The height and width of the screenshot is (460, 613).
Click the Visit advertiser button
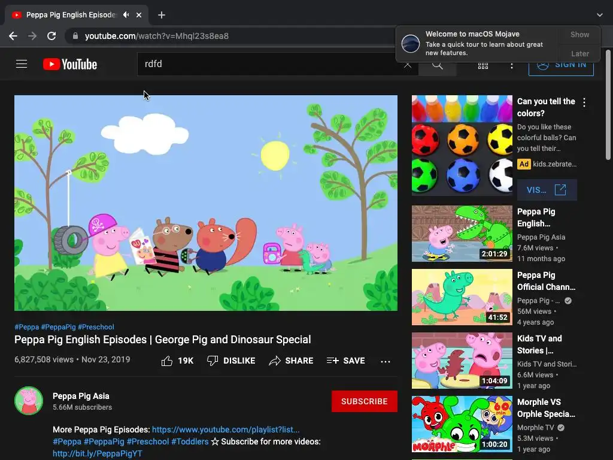coord(547,190)
